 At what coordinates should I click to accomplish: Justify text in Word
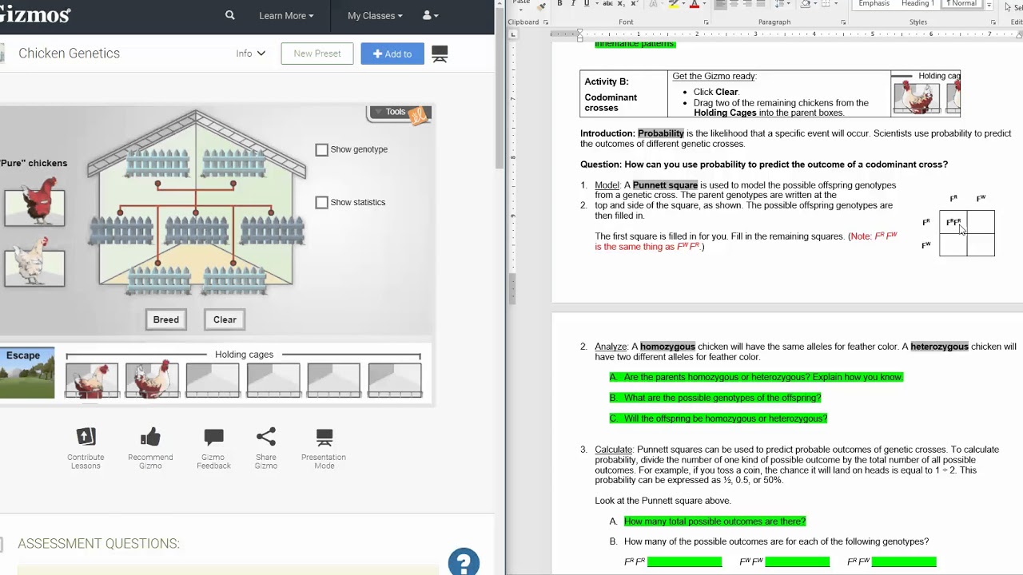click(761, 3)
